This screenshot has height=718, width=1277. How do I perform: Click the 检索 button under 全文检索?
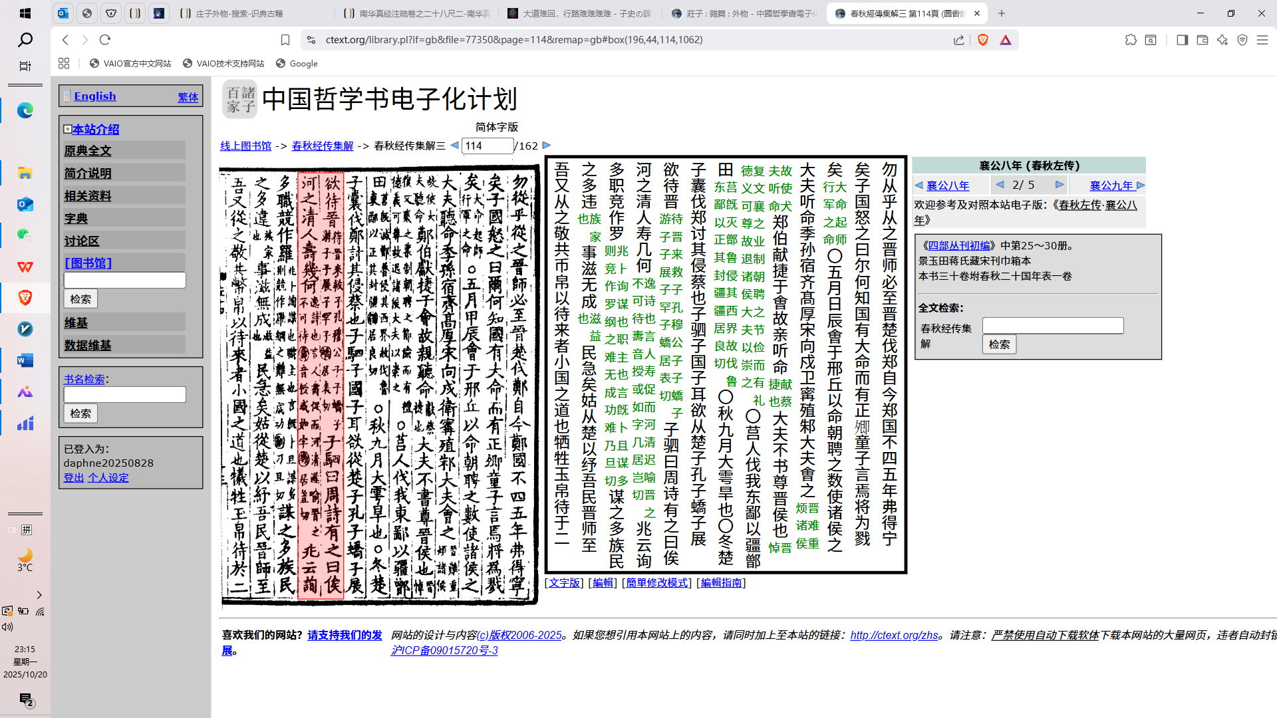[999, 344]
